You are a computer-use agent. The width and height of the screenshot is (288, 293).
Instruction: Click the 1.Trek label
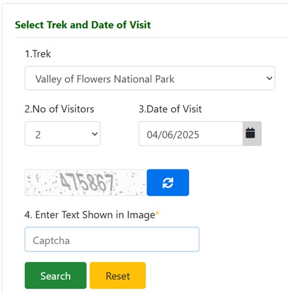tap(38, 54)
